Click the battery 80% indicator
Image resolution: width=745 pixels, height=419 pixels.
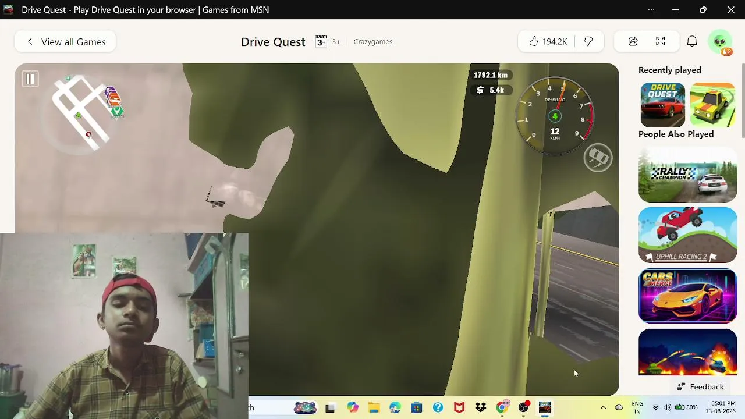point(686,407)
